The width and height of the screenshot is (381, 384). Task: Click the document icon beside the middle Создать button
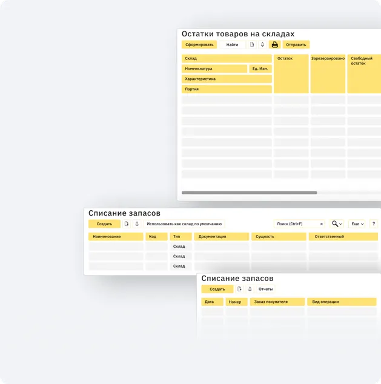coord(127,224)
